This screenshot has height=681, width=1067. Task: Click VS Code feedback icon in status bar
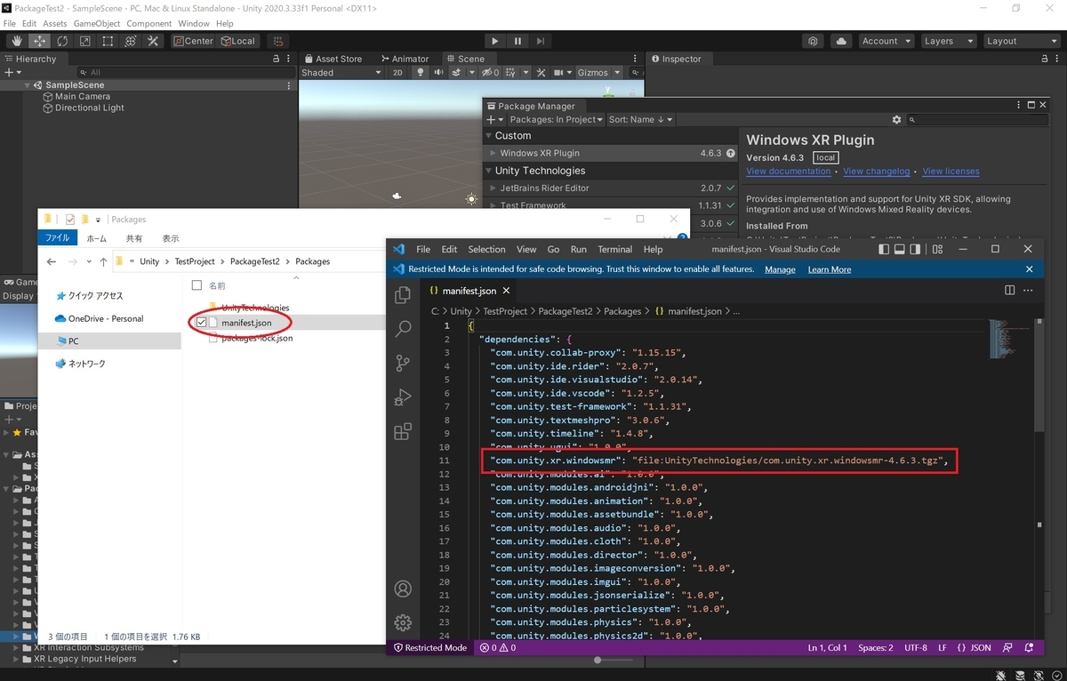tap(1007, 648)
